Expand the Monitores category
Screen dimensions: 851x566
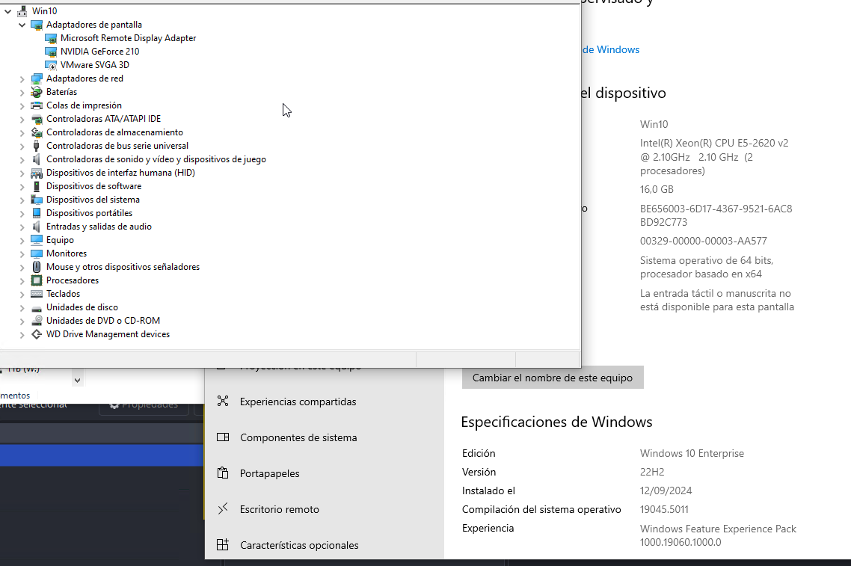[22, 253]
